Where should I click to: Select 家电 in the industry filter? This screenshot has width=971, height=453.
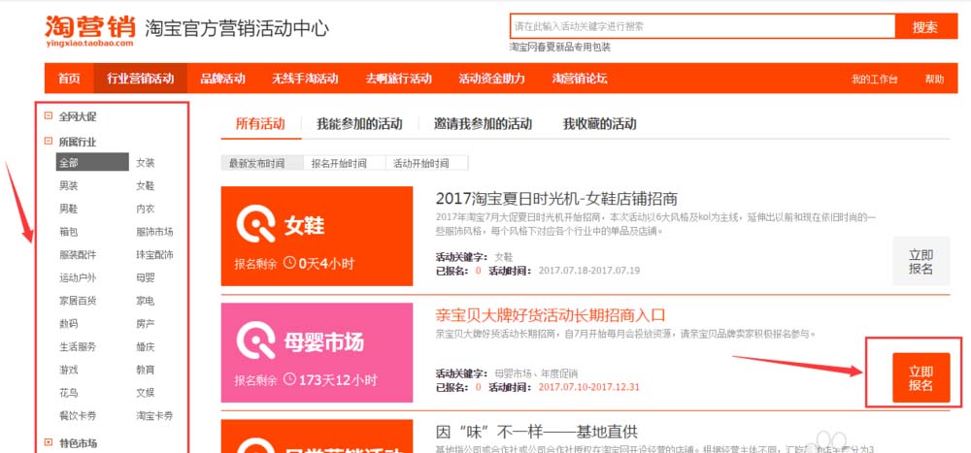(x=146, y=301)
